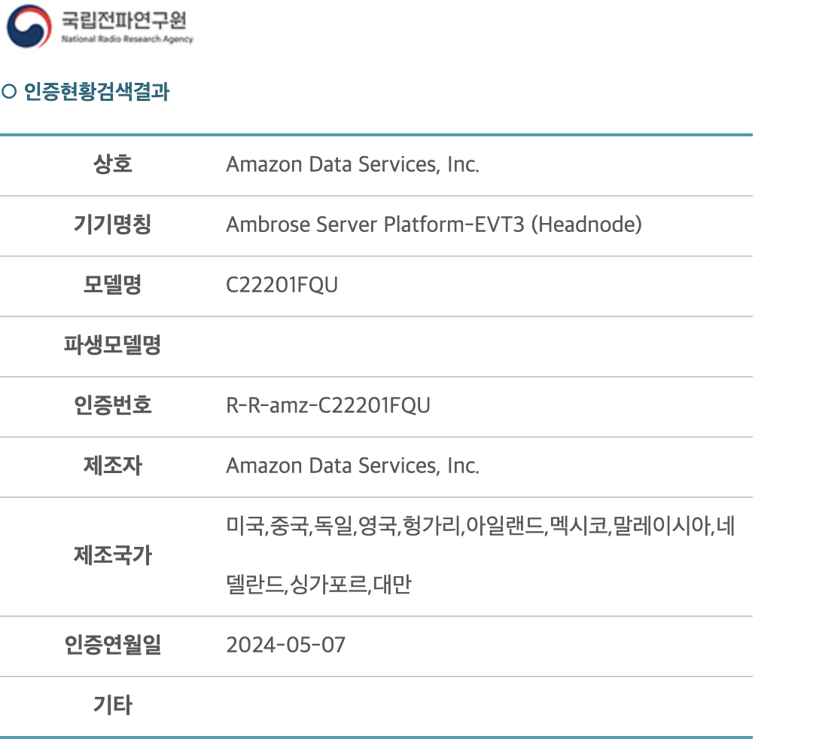Image resolution: width=813 pixels, height=742 pixels.
Task: Click the 인증번호 row label
Action: tap(112, 405)
